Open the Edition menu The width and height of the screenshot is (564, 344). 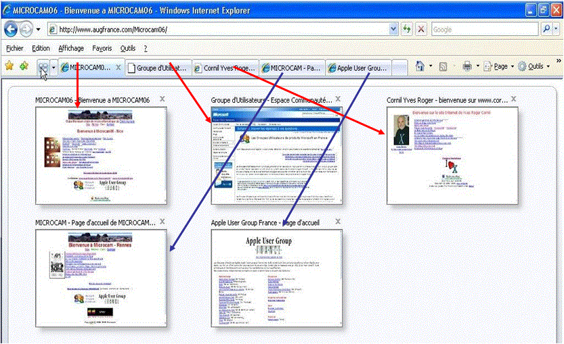(41, 48)
